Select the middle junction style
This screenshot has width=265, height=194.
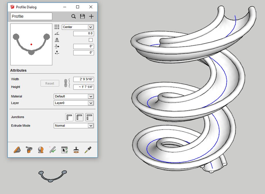tap(79, 117)
